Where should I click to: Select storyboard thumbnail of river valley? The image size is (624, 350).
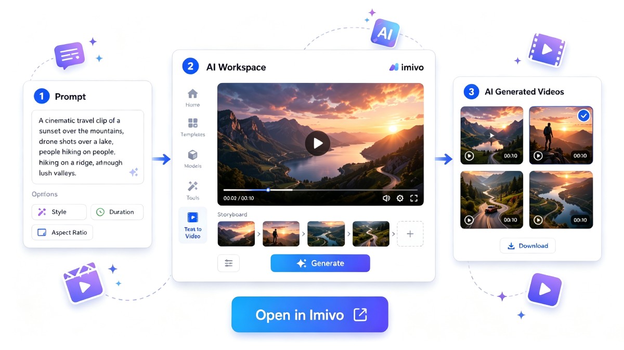pos(326,234)
